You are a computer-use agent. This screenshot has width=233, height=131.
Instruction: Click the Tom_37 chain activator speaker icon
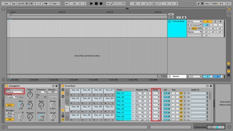[x=181, y=93]
